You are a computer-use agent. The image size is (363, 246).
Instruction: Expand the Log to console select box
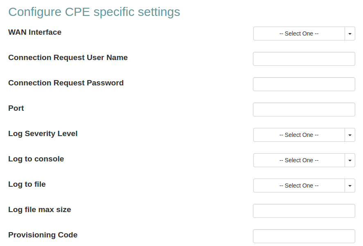coord(299,160)
